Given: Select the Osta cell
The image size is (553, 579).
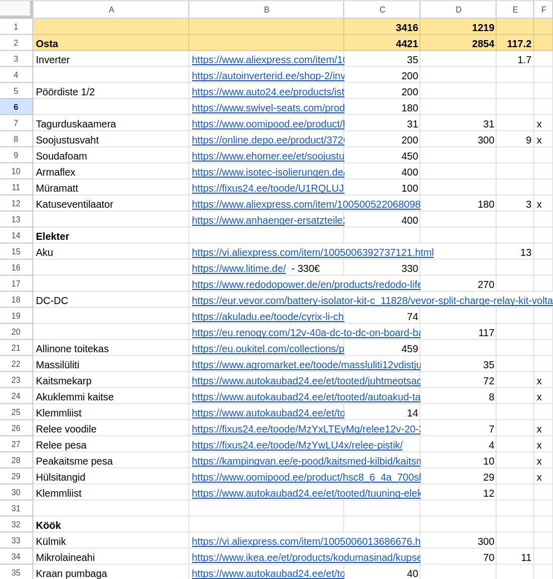Looking at the screenshot, I should point(111,44).
